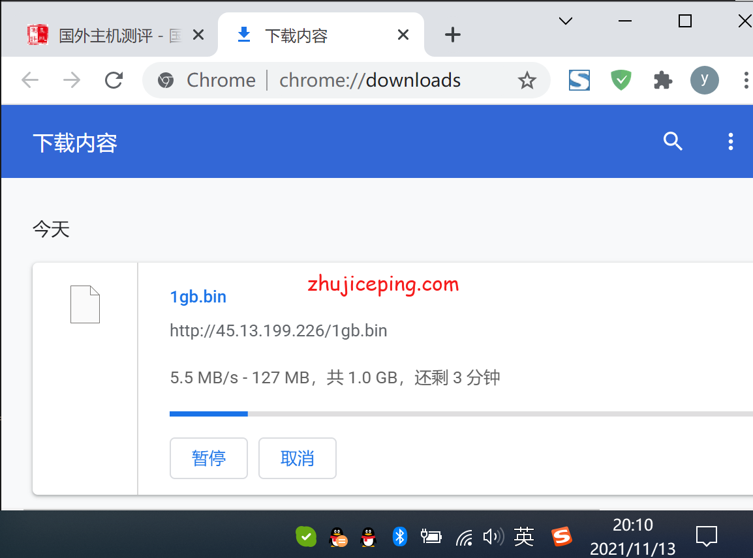
Task: Cancel the download with 取消 button
Action: click(x=297, y=458)
